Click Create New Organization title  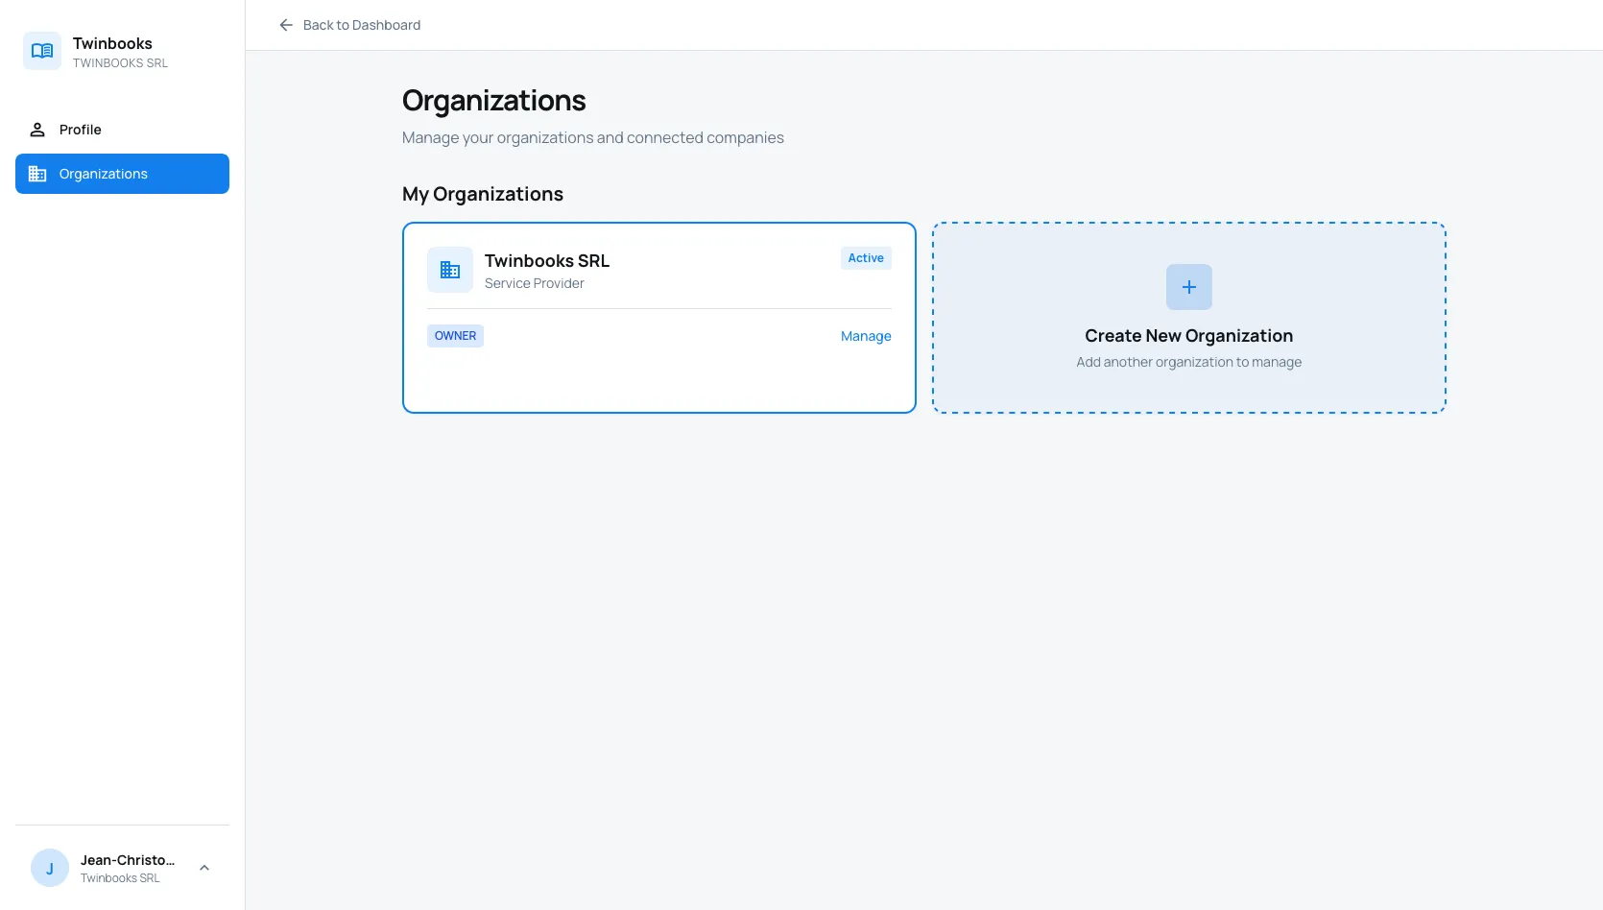tap(1189, 336)
